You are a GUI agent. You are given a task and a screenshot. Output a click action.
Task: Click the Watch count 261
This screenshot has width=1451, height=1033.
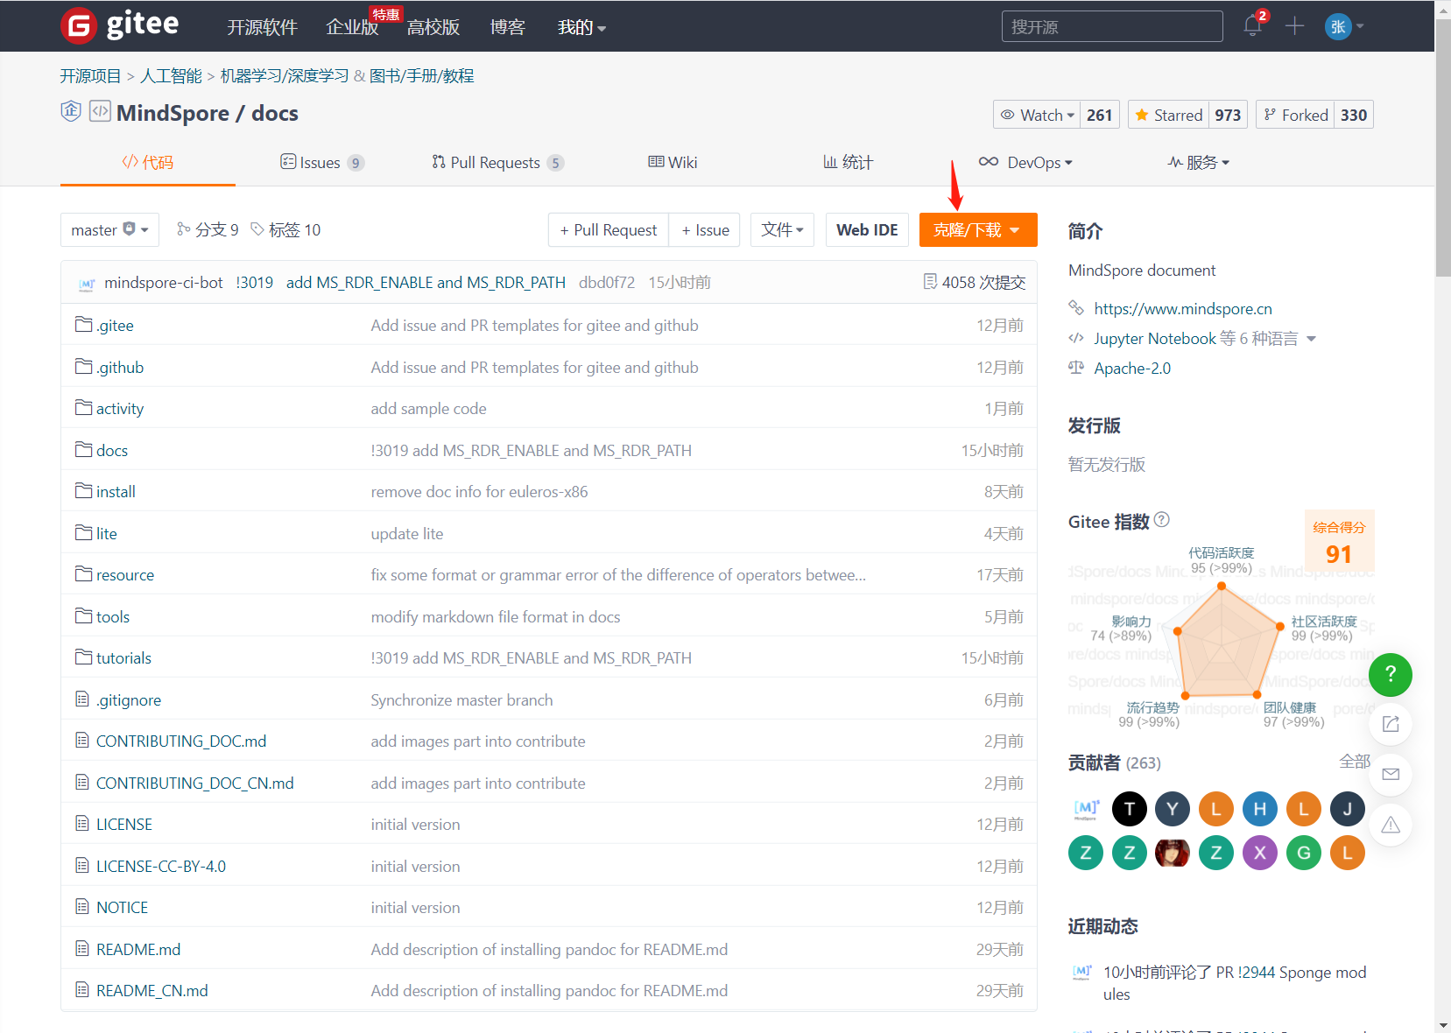1100,115
